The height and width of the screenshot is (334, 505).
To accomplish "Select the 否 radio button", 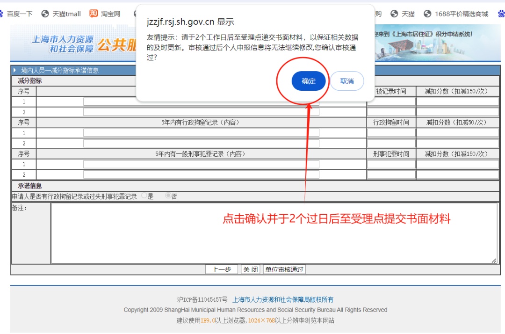I will 168,196.
